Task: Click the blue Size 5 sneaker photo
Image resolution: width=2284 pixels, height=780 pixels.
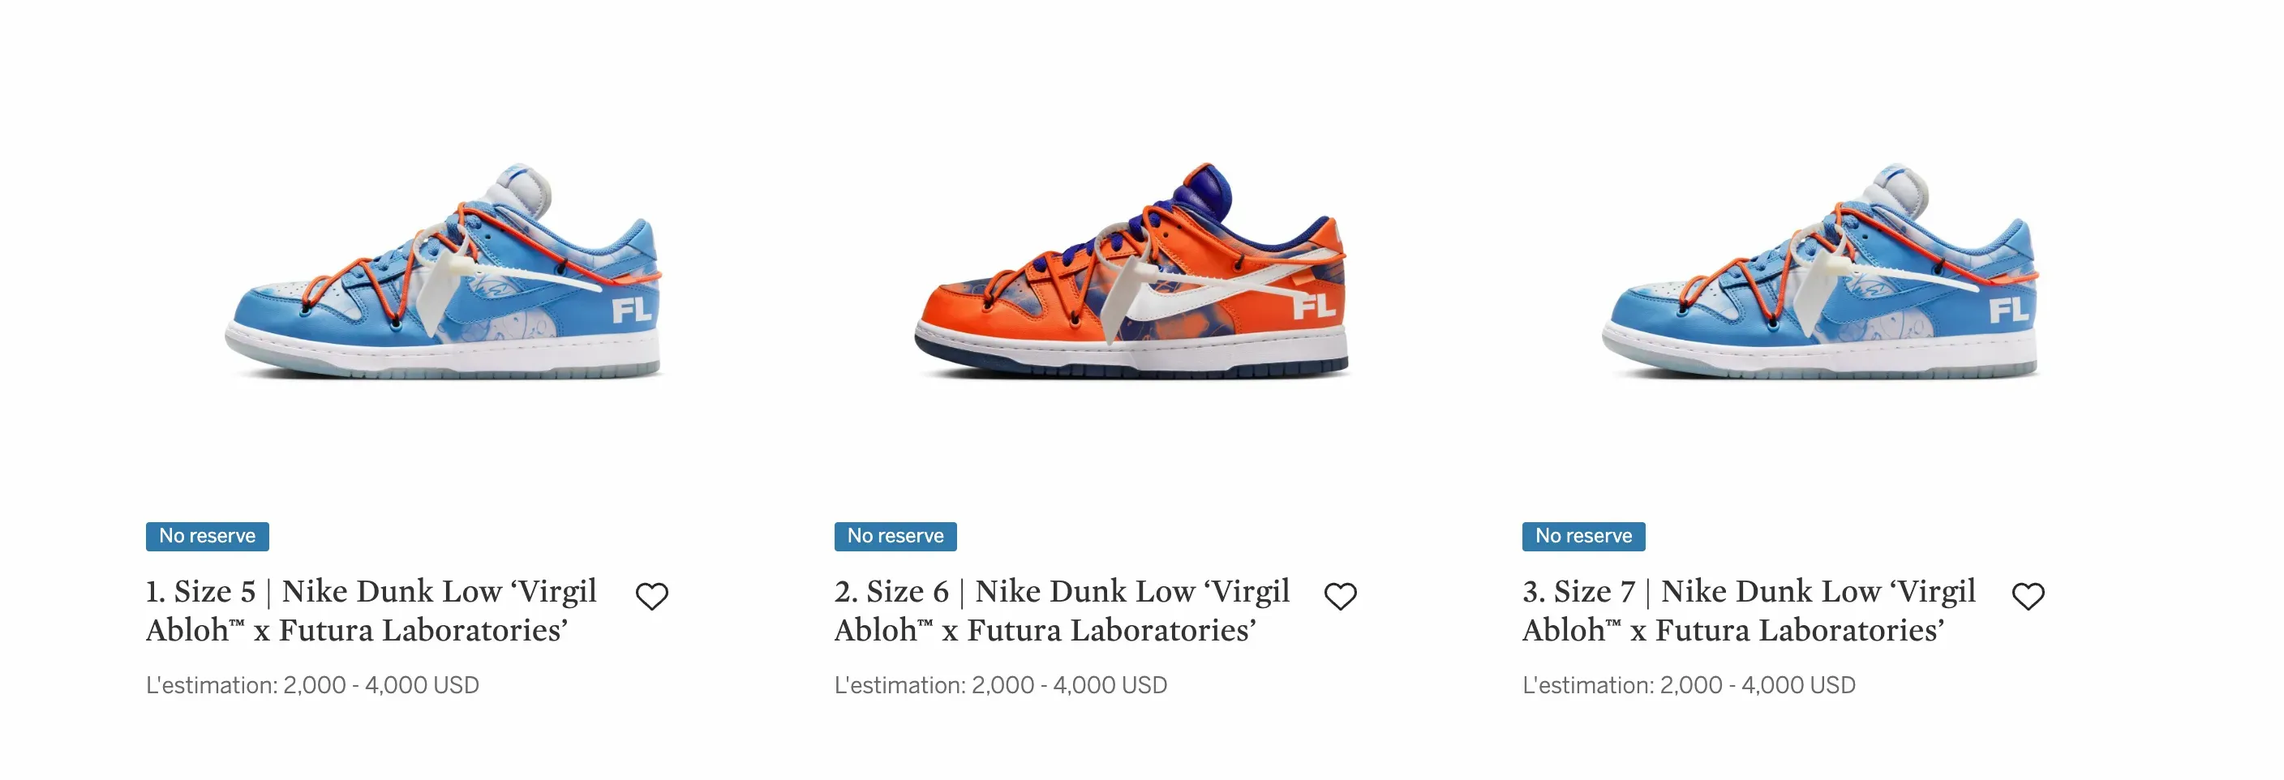Action: click(x=444, y=284)
